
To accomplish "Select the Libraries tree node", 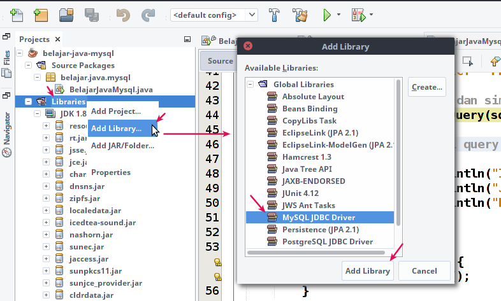I will 68,102.
